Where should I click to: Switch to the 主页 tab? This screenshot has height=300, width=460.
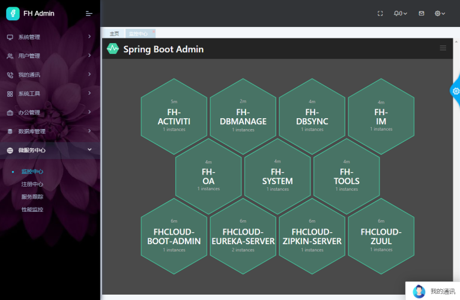tap(114, 34)
